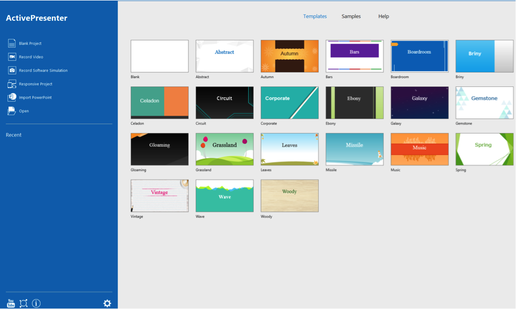Select the Galaxy template thumbnail
Image resolution: width=516 pixels, height=309 pixels.
pyautogui.click(x=419, y=103)
